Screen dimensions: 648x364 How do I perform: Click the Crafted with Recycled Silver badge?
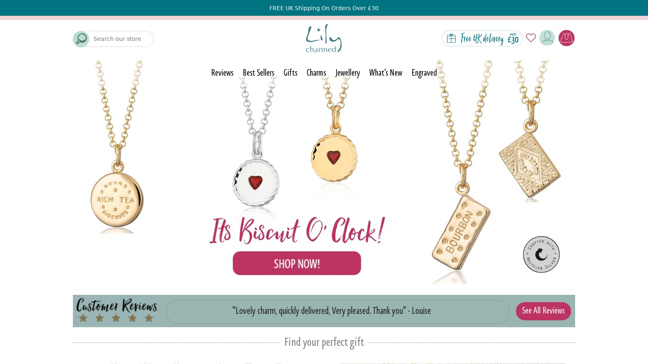click(x=541, y=254)
